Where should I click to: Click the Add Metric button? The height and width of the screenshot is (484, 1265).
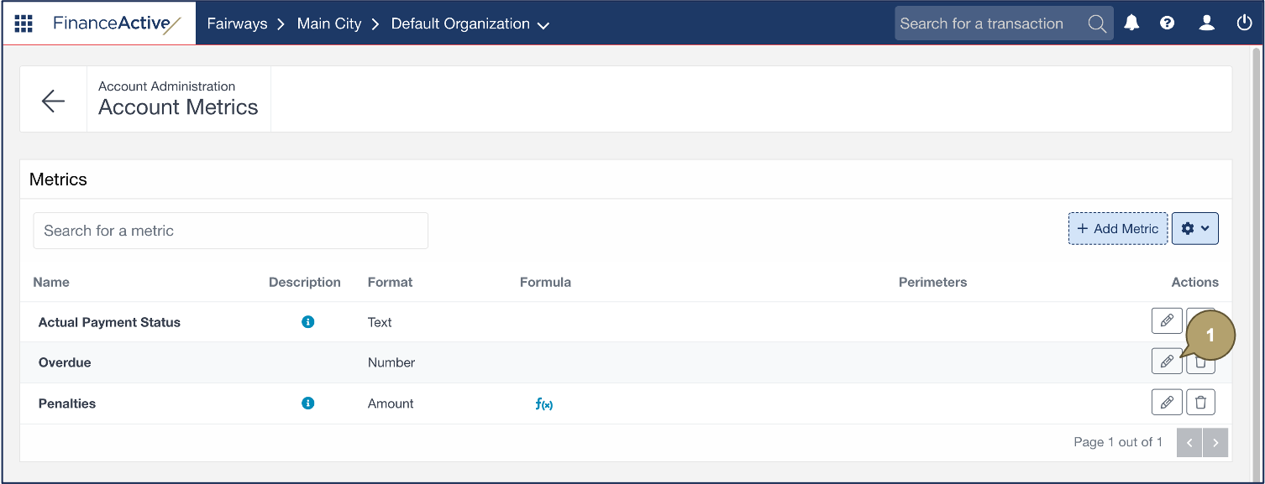point(1117,228)
